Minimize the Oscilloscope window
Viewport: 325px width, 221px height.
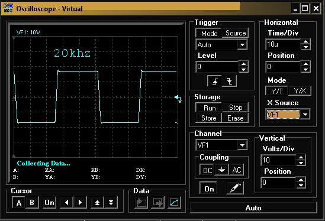point(295,8)
